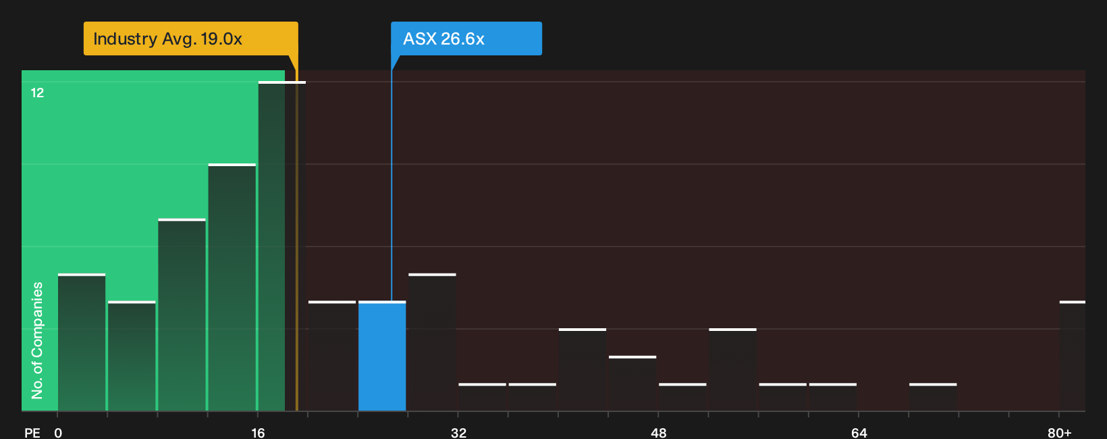1107x439 pixels.
Task: Click the tallest bar reaching 12 companies
Action: pyautogui.click(x=282, y=246)
